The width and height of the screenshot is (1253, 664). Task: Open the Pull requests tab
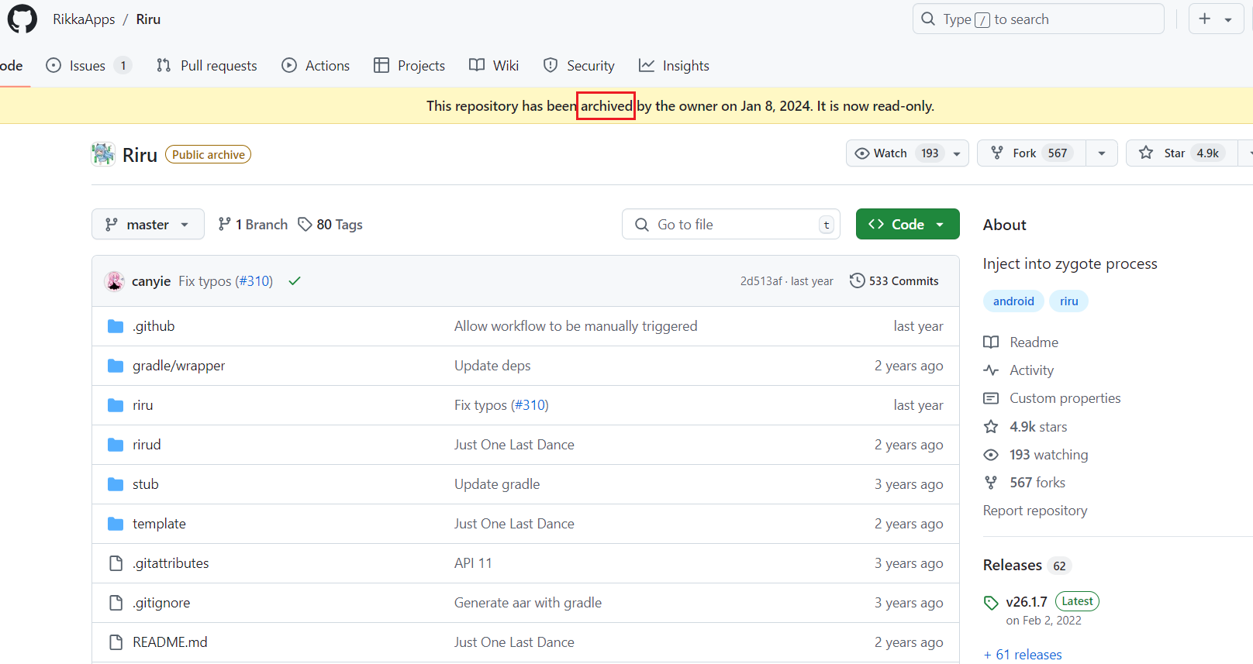click(x=207, y=66)
